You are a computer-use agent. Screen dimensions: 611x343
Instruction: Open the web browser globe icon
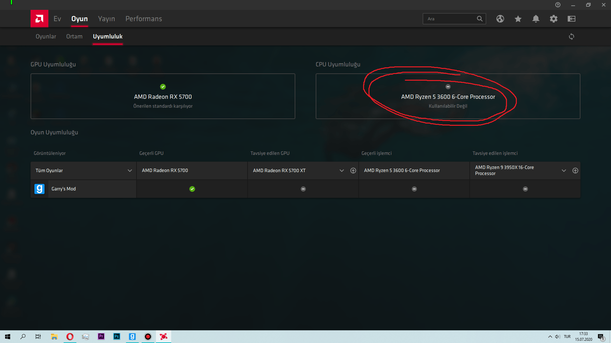click(500, 19)
